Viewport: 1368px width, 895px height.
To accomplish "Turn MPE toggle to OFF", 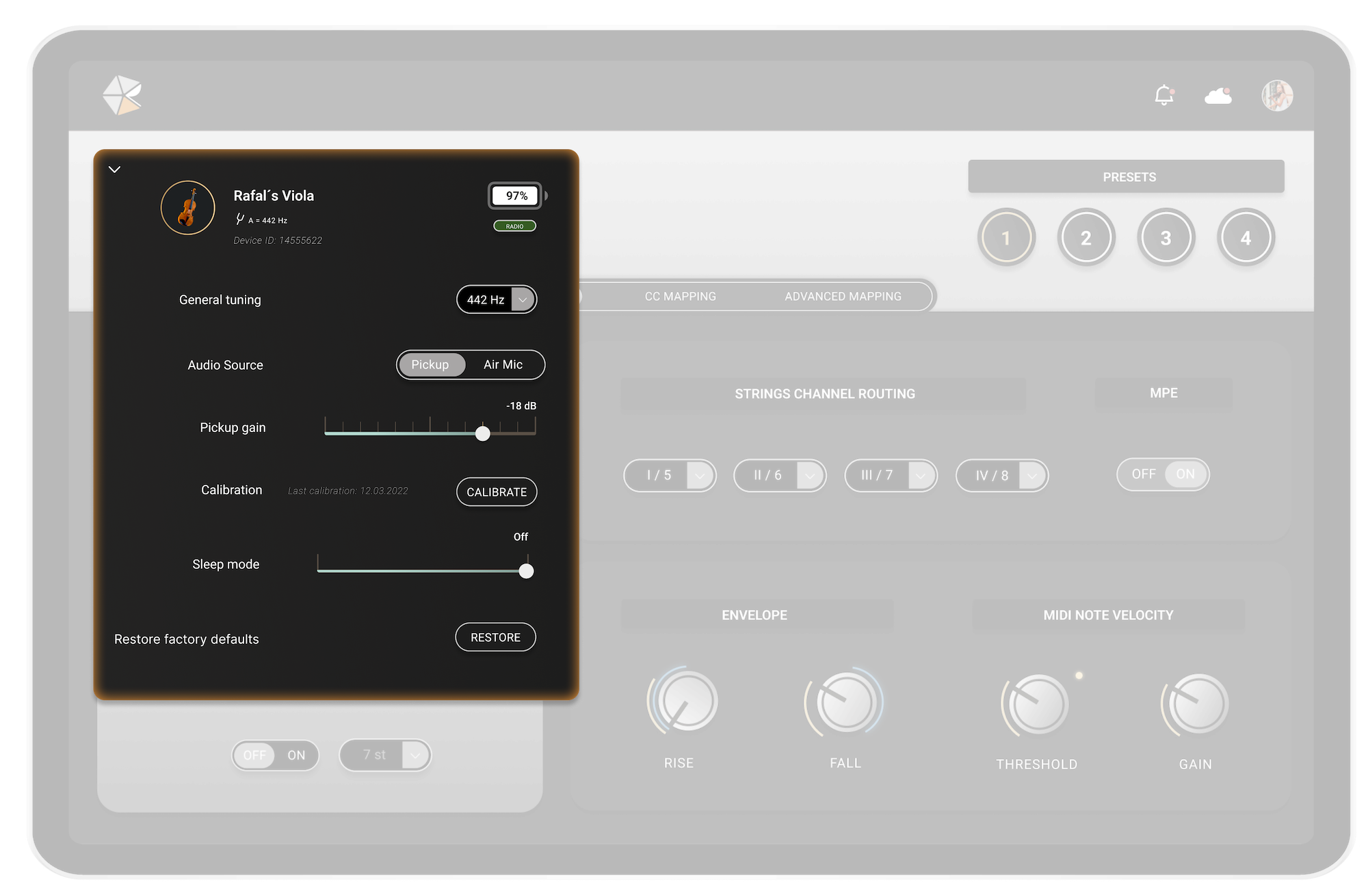I will [1143, 475].
